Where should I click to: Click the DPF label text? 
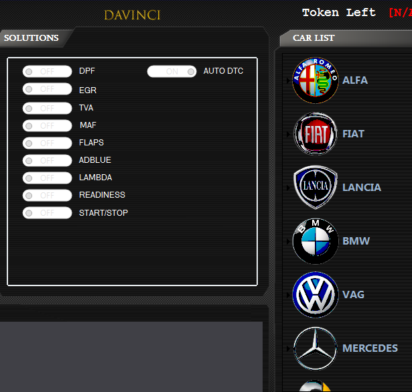[87, 71]
